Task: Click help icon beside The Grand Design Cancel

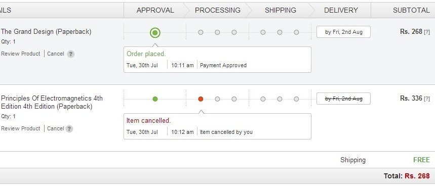Action: 71,54
